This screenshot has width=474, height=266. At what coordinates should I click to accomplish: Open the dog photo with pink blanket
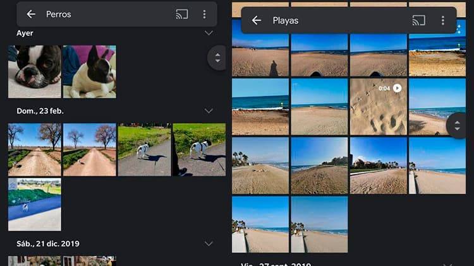pos(89,71)
